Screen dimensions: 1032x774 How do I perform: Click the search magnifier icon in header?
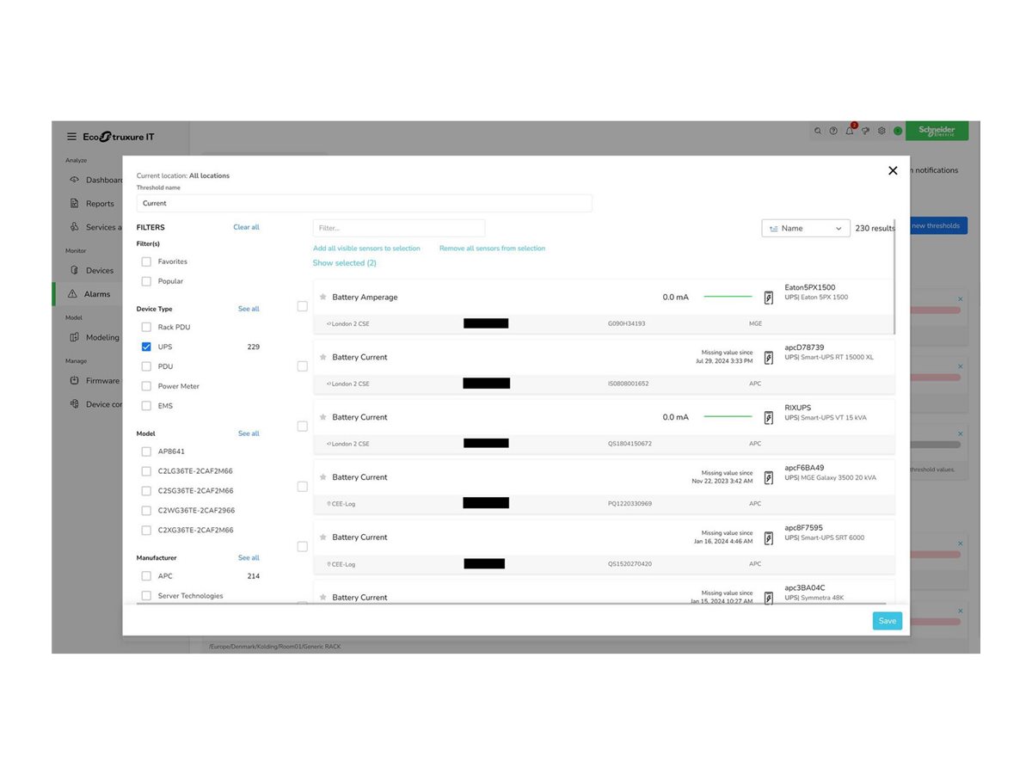(818, 131)
